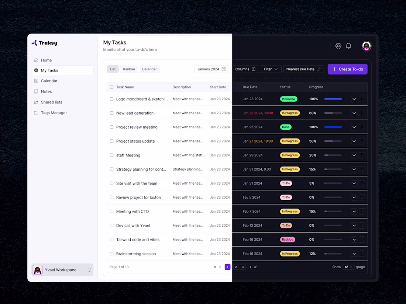Viewport: 406px width, 304px height.
Task: Select Notes in the sidebar
Action: click(x=46, y=91)
